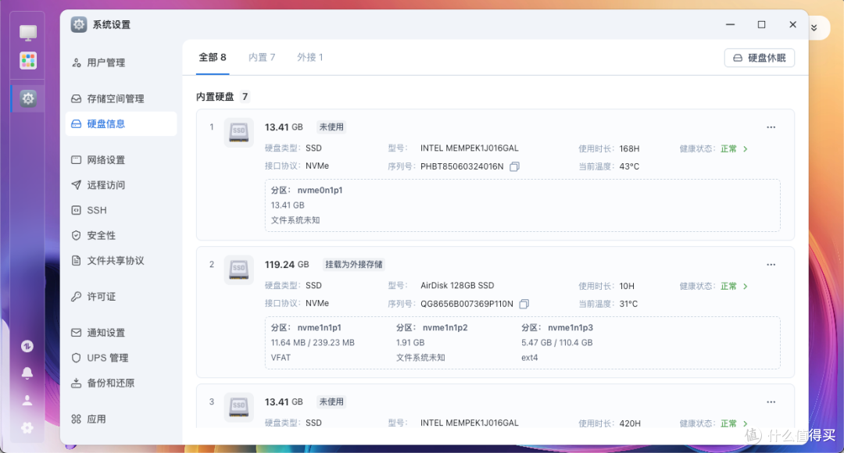Open 应用 in the sidebar
The height and width of the screenshot is (453, 844).
click(120, 419)
